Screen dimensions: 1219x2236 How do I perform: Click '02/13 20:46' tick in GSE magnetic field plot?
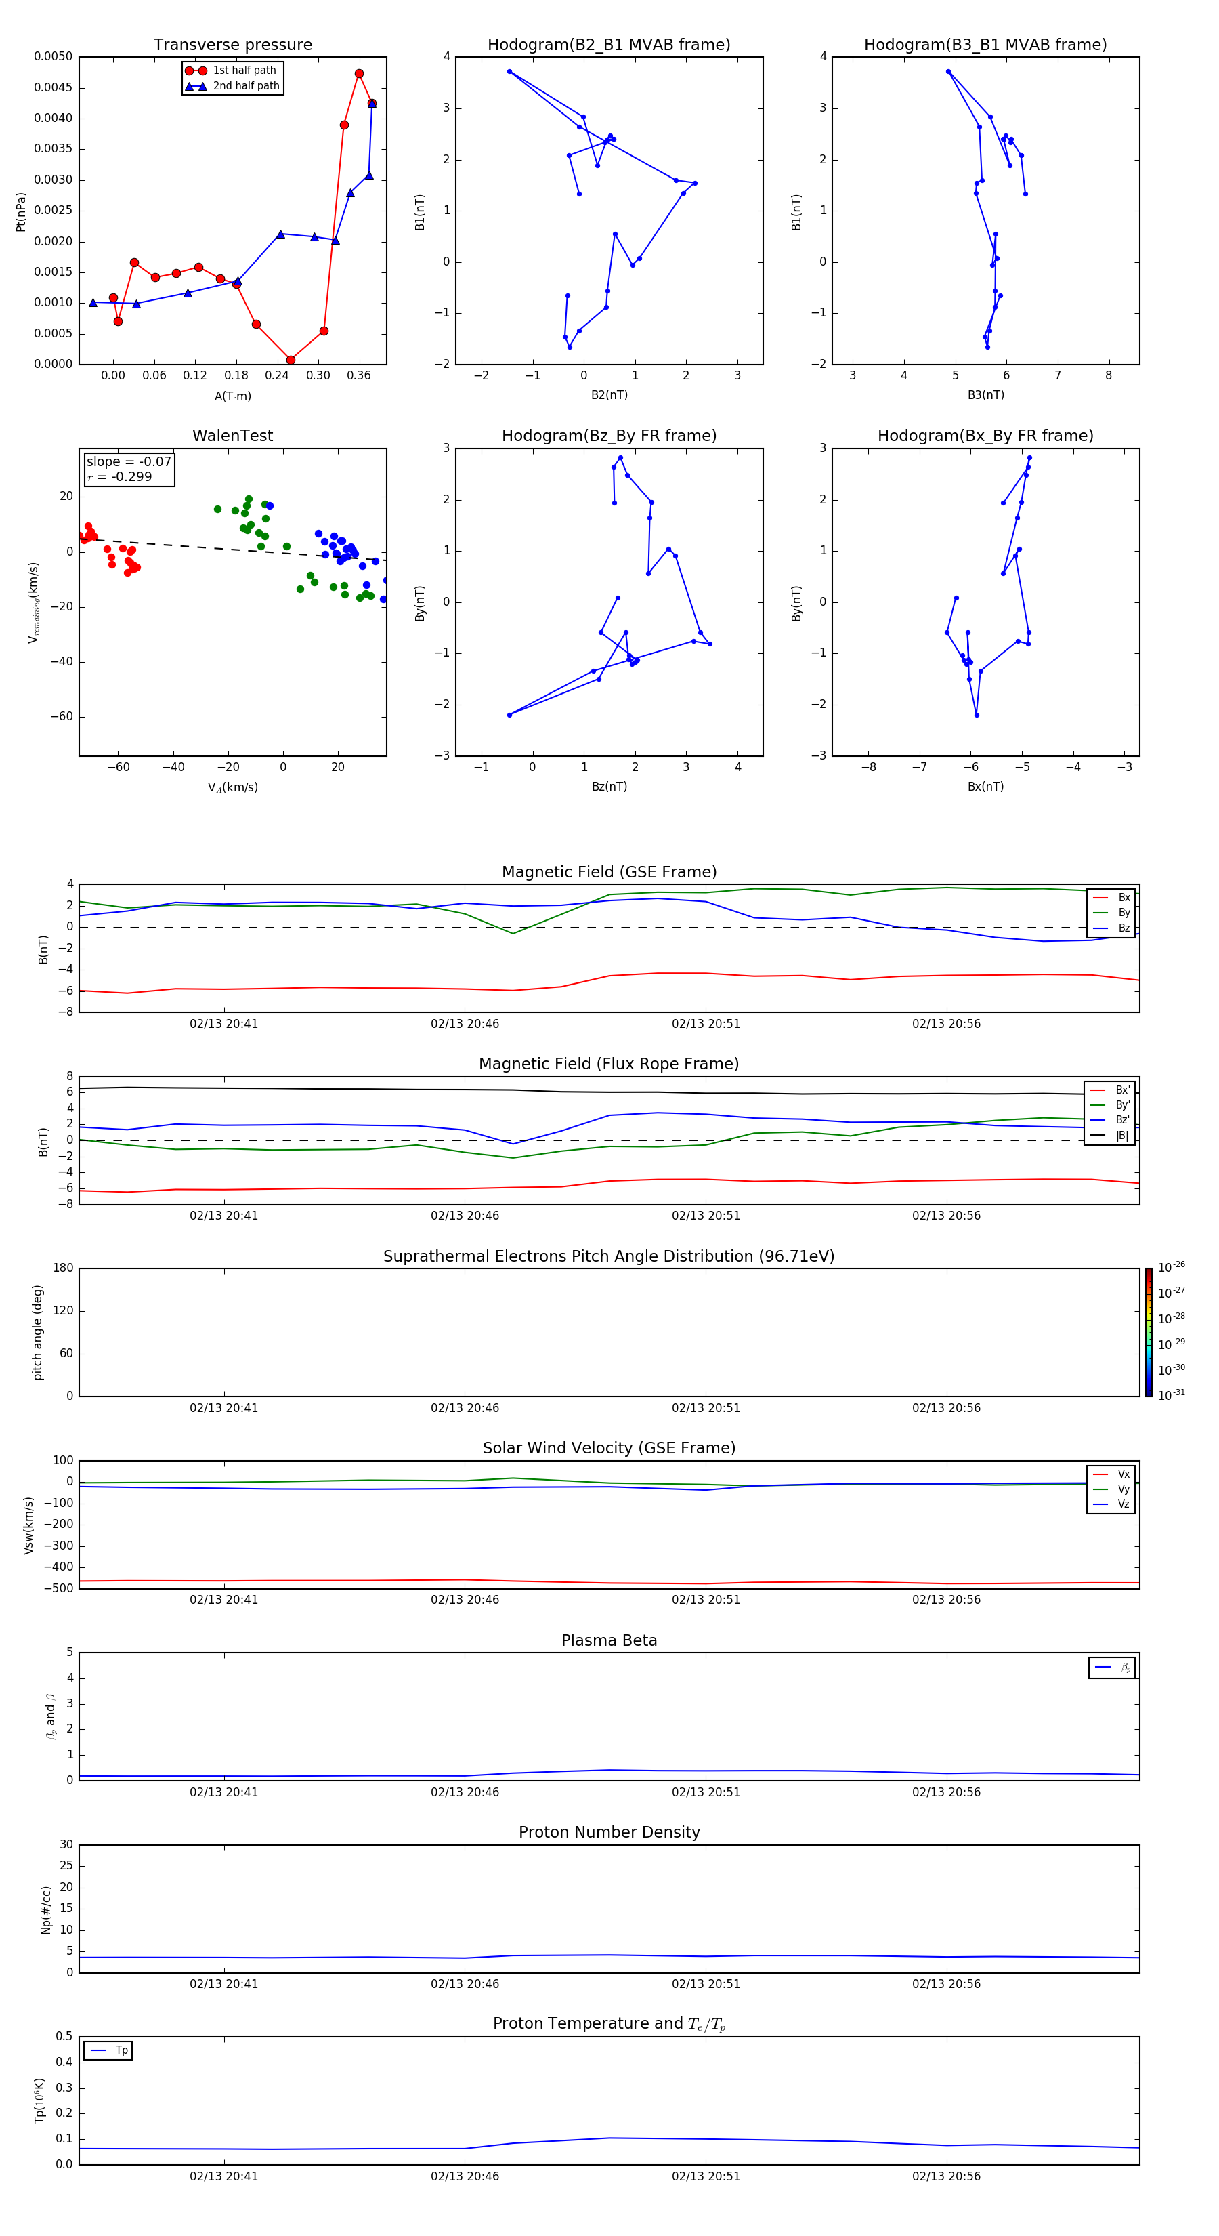pyautogui.click(x=465, y=1024)
